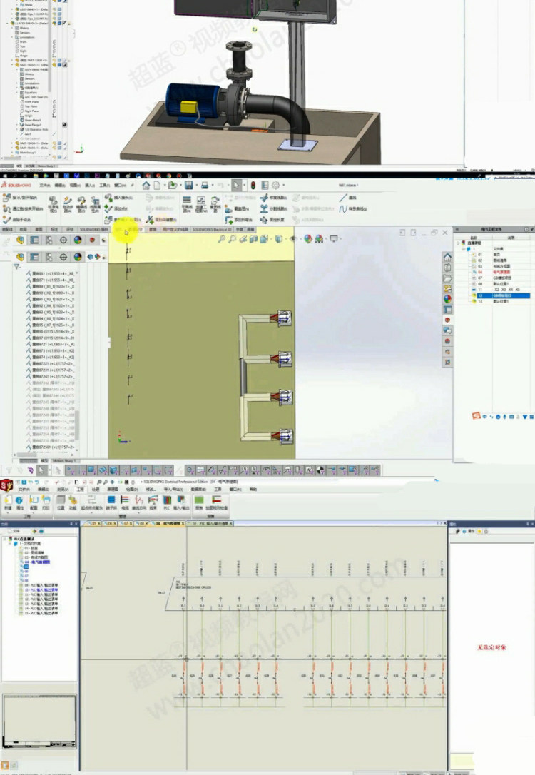Click the drawing preview thumbnail

(x=39, y=721)
